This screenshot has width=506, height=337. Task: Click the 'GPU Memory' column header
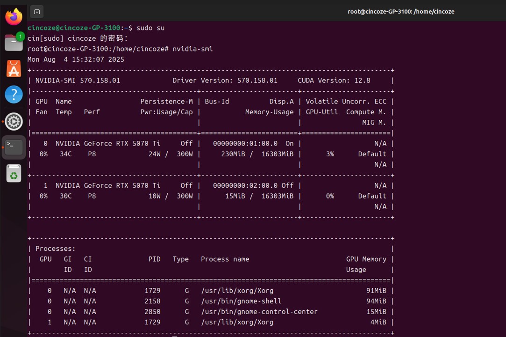click(366, 259)
